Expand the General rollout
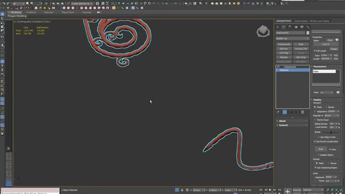The height and width of the screenshot is (194, 345). click(292, 125)
